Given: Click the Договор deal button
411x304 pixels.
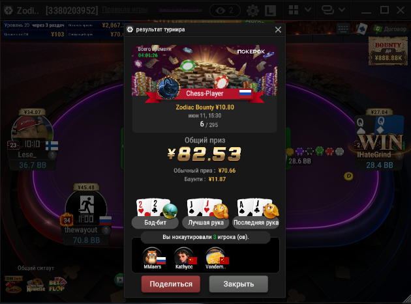Looking at the screenshot, I should [x=390, y=29].
